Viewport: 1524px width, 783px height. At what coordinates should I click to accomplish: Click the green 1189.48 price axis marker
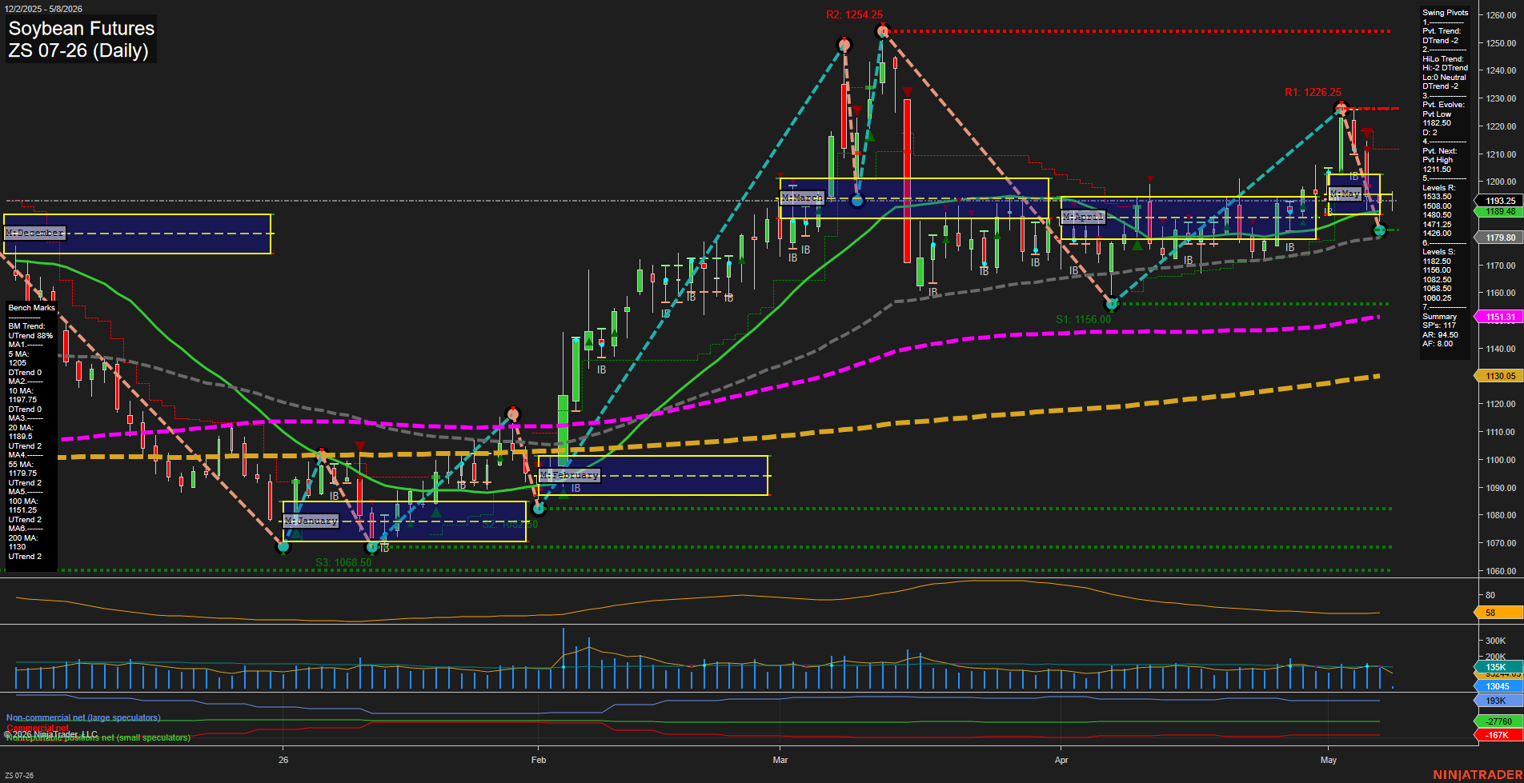1499,212
